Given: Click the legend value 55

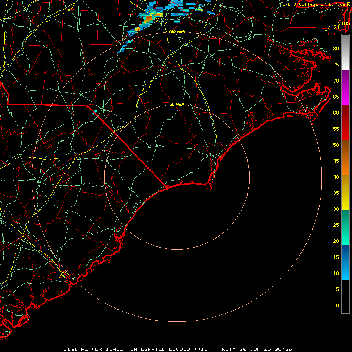Looking at the screenshot, I should (336, 129).
